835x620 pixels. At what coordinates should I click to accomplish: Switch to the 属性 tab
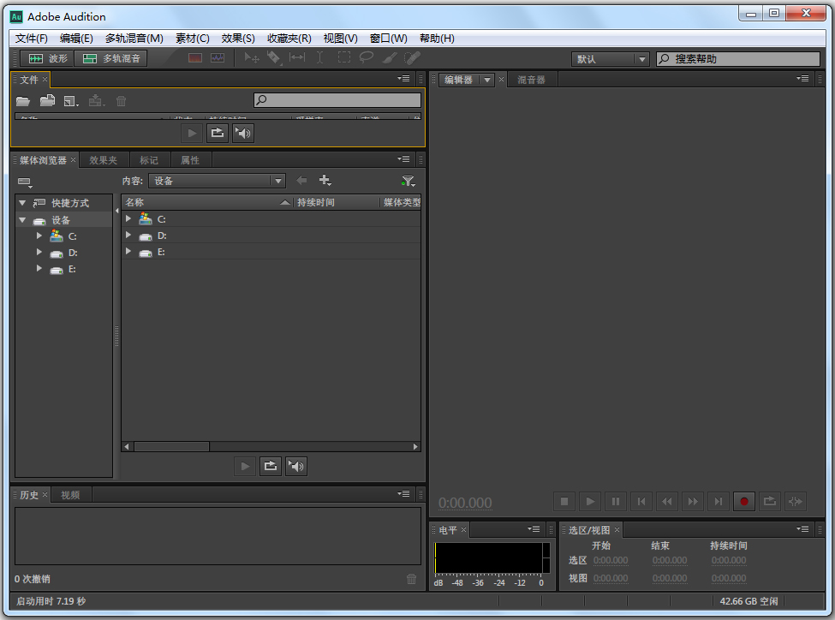190,160
